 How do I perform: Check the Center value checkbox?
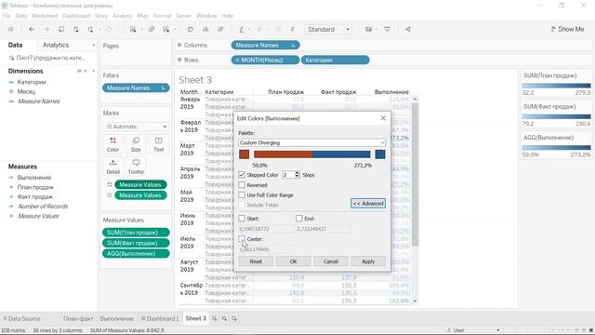point(242,239)
